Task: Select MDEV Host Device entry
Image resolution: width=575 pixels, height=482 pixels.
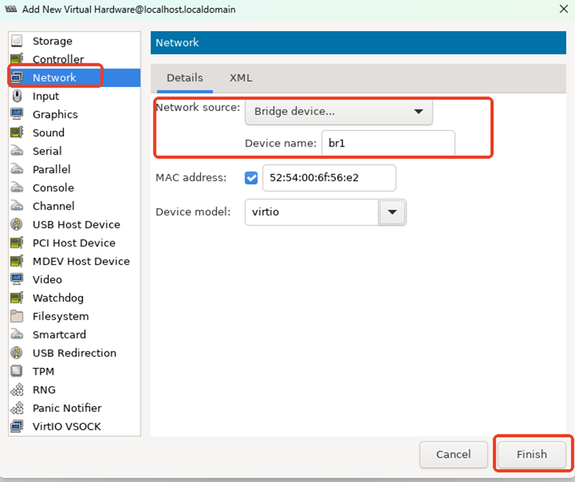Action: click(75, 261)
